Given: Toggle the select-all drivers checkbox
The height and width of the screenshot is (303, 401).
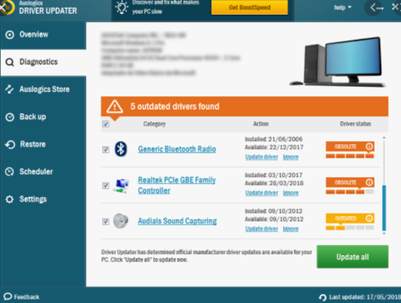Looking at the screenshot, I should [x=106, y=124].
